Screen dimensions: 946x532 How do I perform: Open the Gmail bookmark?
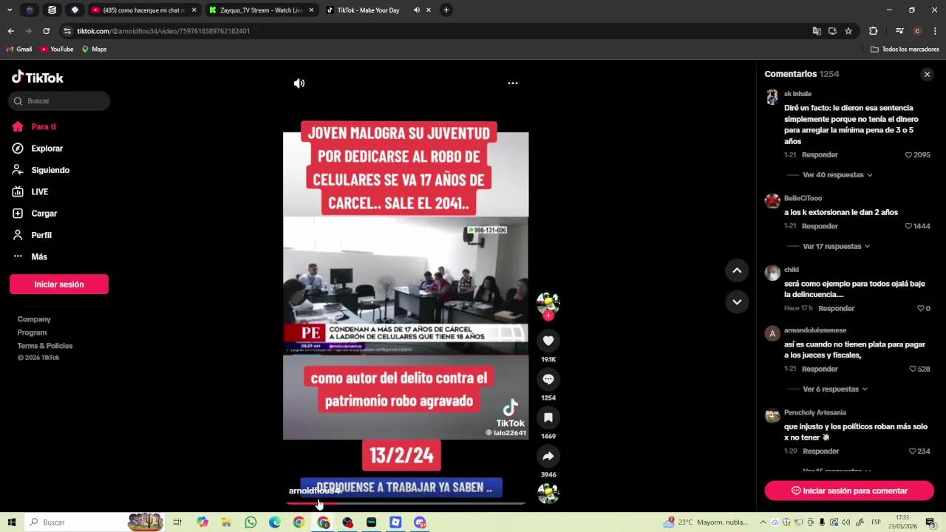19,50
